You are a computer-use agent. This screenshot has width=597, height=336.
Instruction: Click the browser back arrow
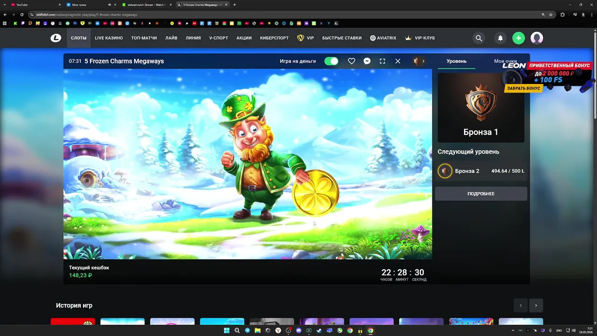tap(5, 14)
